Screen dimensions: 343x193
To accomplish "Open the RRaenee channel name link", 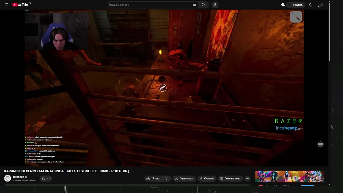I will tap(18, 177).
